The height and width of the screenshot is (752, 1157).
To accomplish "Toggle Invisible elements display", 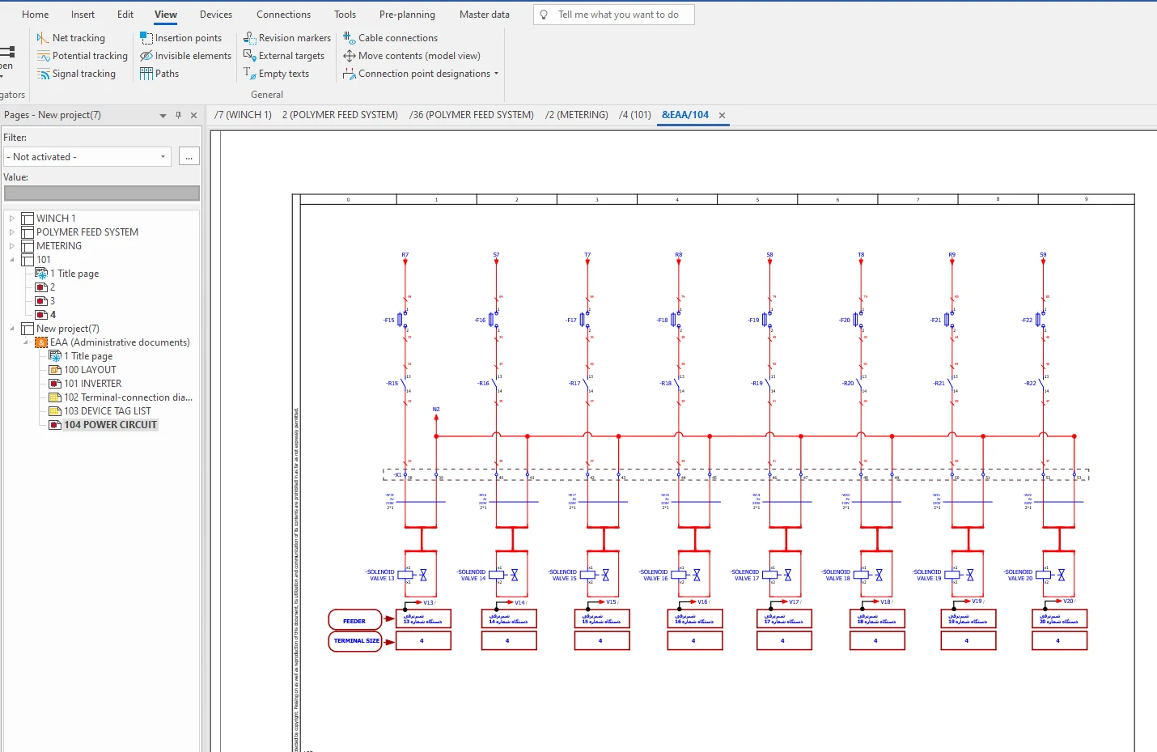I will click(185, 56).
